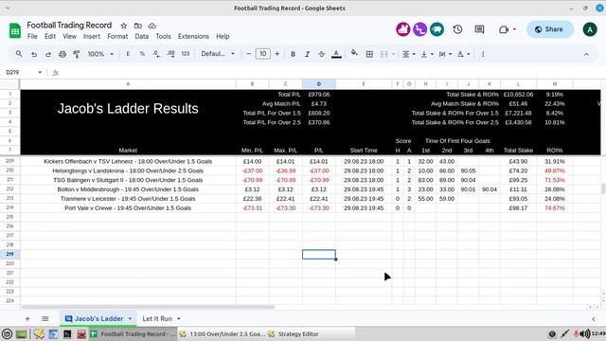Open the comments panel
Viewport: 606px width, 341px height.
point(479,29)
